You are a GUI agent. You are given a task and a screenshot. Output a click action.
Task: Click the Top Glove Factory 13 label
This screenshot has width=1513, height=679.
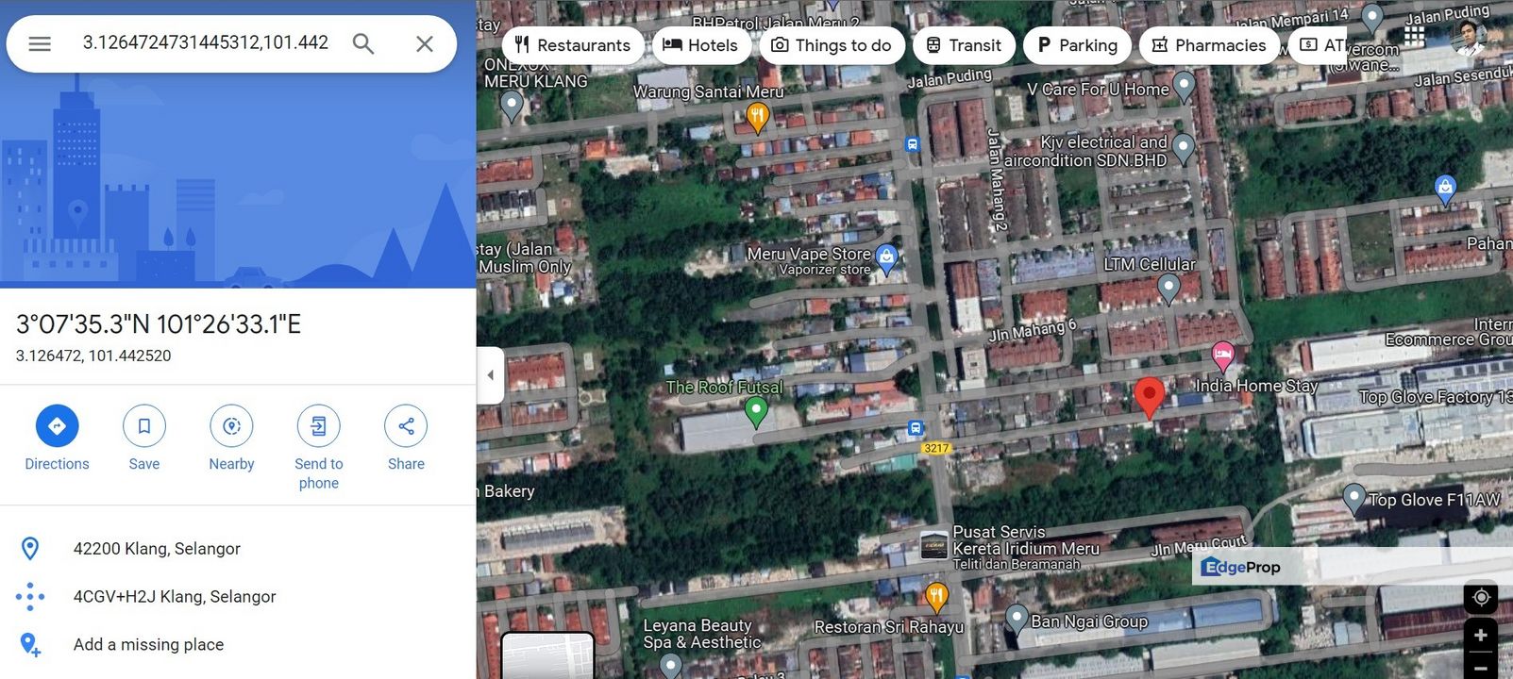point(1435,397)
